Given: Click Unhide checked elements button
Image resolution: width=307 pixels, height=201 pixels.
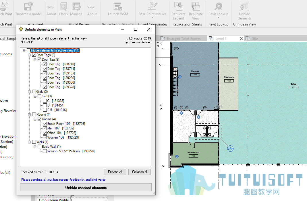Looking at the screenshot, I should coord(86,188).
